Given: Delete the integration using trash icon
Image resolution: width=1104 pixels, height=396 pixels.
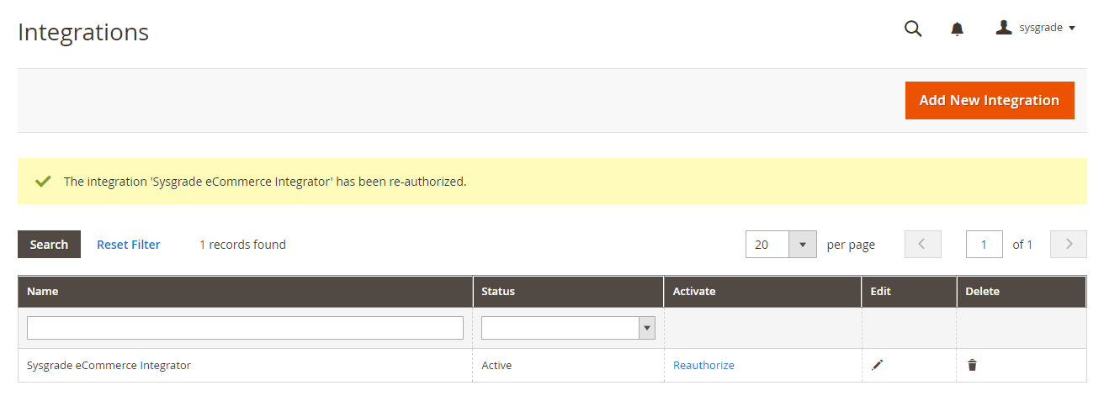Looking at the screenshot, I should click(972, 365).
